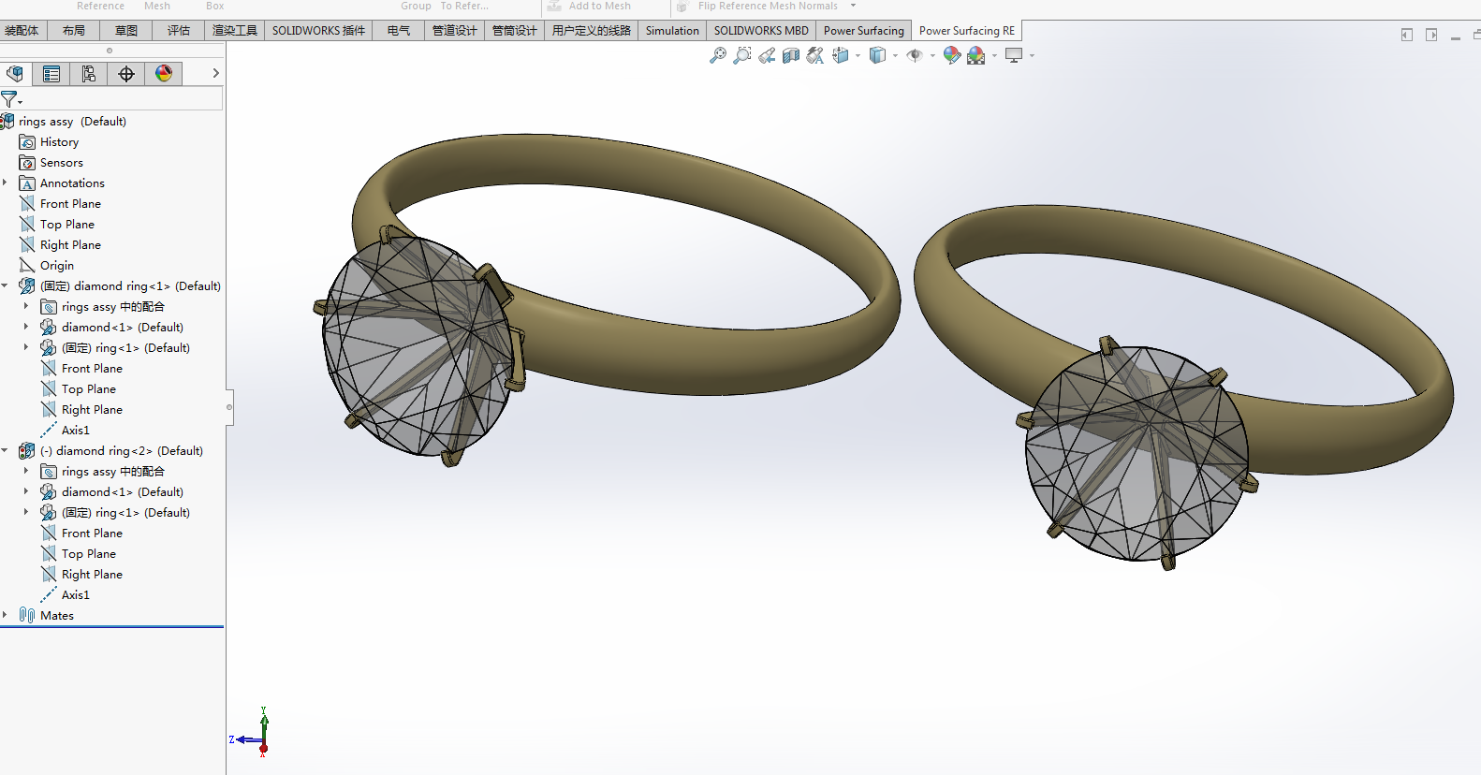The image size is (1481, 775).
Task: Click the Edit Appearance color ball icon
Action: (951, 56)
